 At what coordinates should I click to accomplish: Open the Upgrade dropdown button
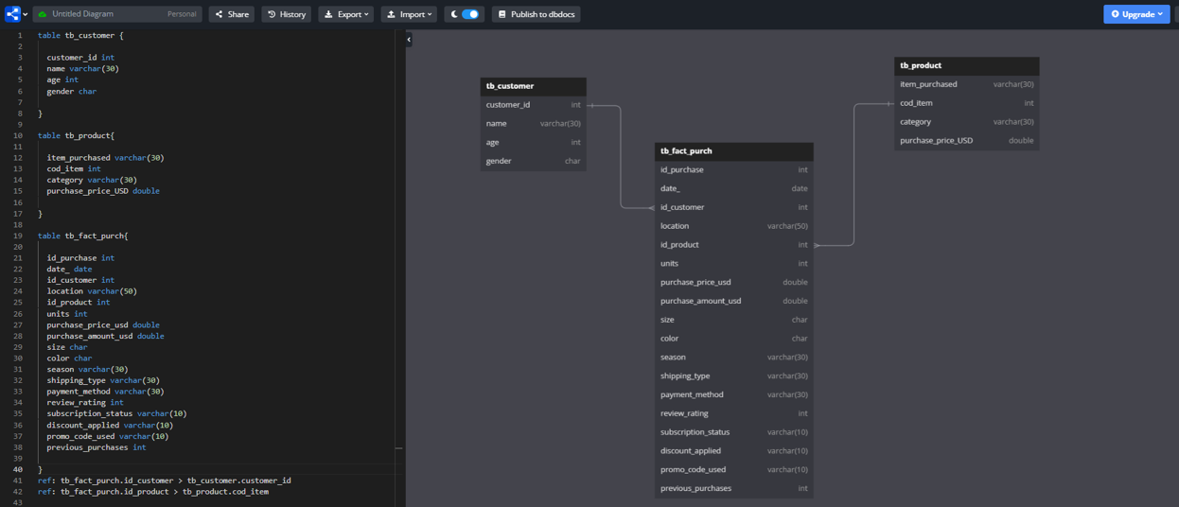1136,14
